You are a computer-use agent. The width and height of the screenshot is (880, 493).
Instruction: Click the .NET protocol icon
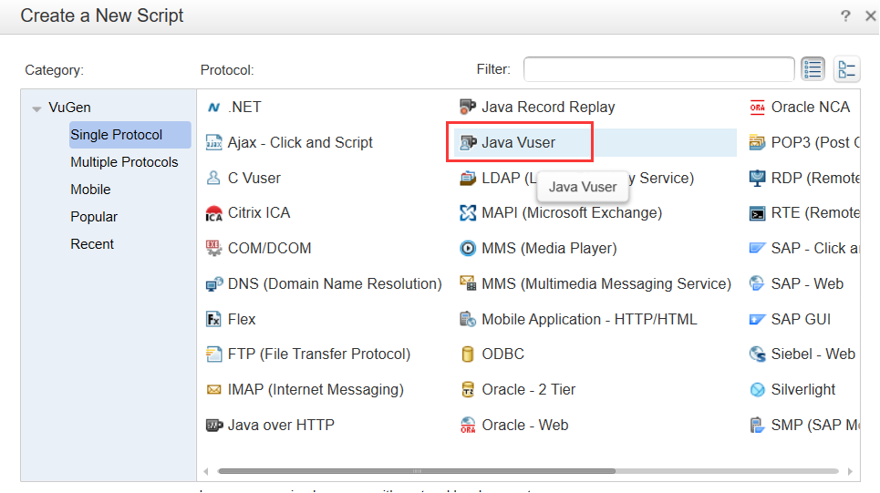click(x=213, y=108)
